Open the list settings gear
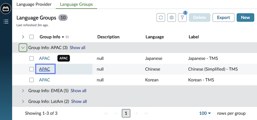Viewport: 257px width, 120px height. (171, 17)
